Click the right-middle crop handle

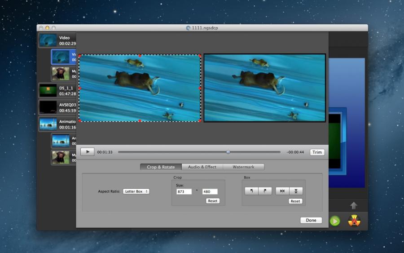tap(200, 88)
